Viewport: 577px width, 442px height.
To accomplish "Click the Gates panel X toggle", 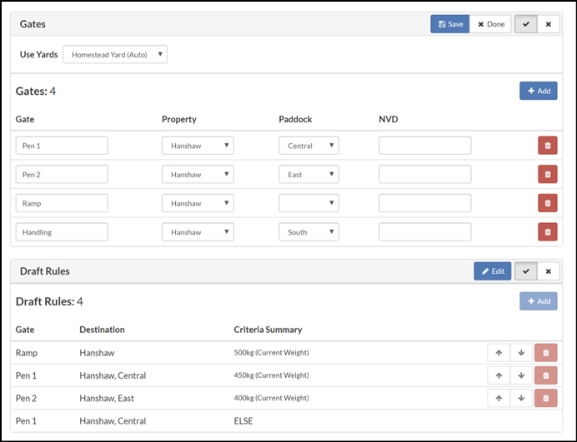I will (548, 24).
